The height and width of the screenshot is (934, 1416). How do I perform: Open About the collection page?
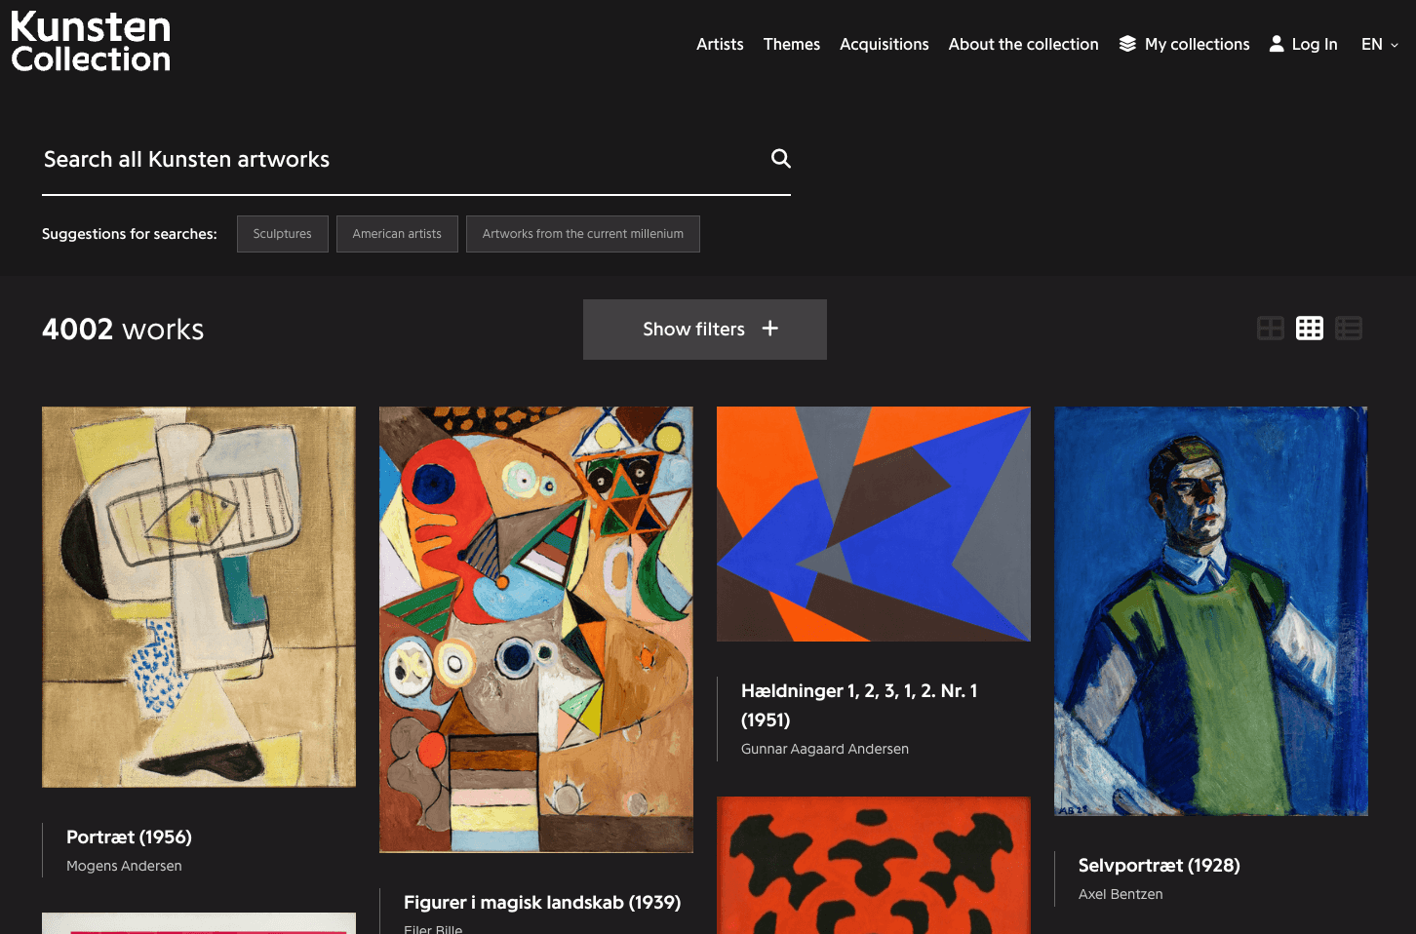click(x=1024, y=44)
